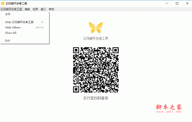Click the Alipay login QR code
192x122 pixels.
pyautogui.click(x=96, y=70)
